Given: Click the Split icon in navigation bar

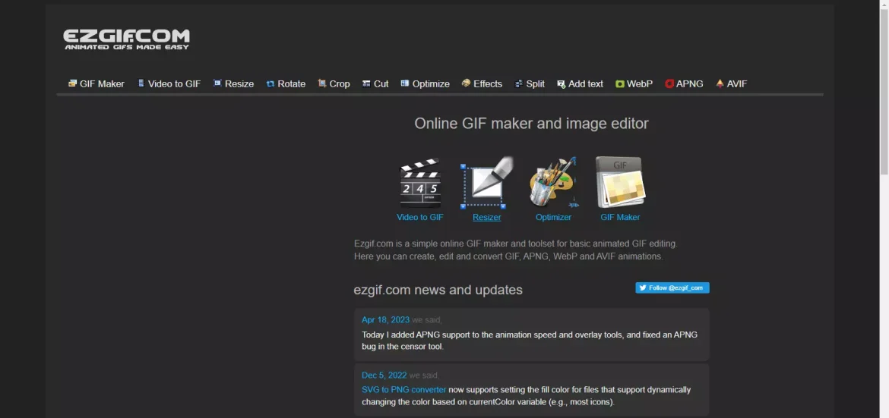Looking at the screenshot, I should (519, 83).
